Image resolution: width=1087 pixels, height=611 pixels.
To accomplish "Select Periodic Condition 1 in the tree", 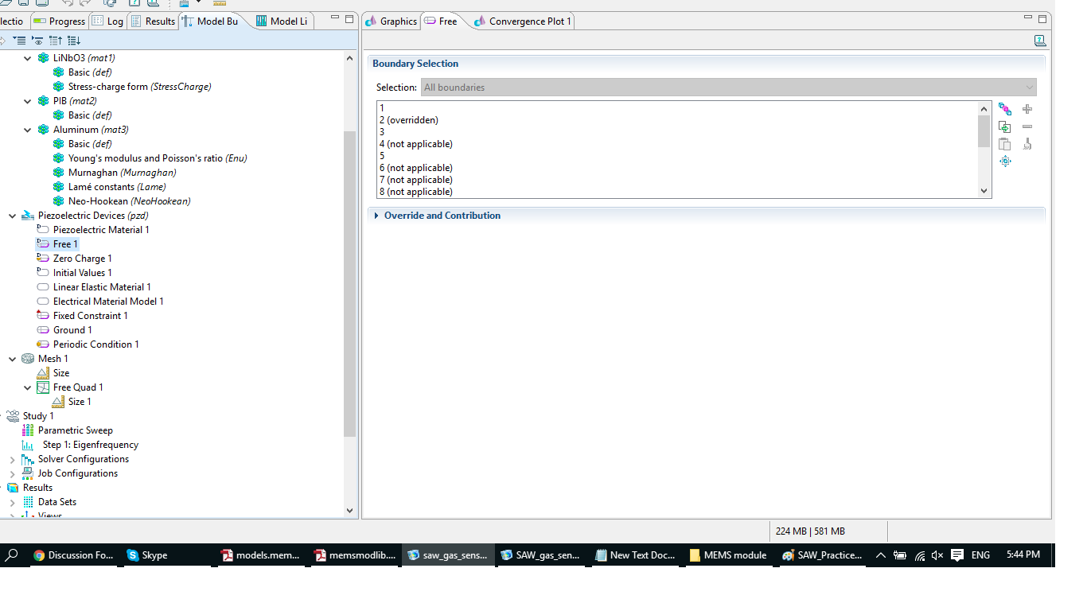I will click(x=95, y=344).
